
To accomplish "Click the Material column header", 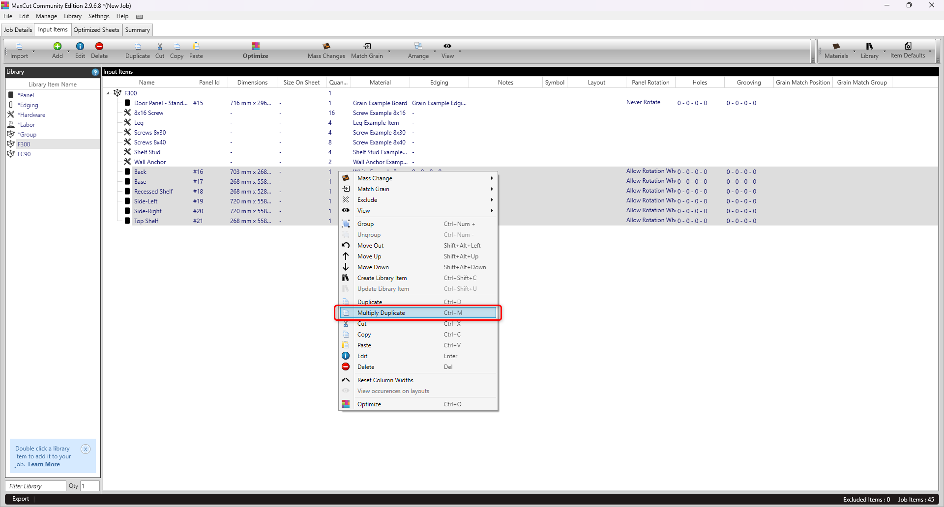I will [380, 83].
